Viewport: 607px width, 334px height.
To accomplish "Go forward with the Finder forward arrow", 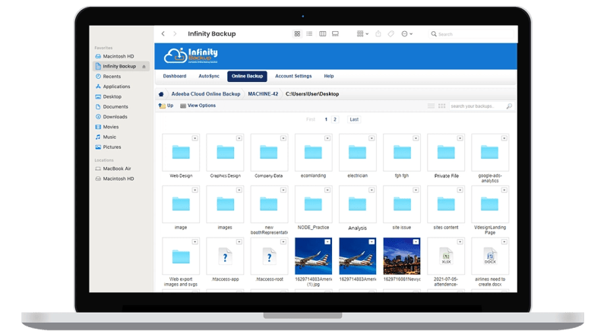I will [175, 33].
